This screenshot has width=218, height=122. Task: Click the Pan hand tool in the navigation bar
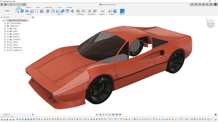pos(104,115)
